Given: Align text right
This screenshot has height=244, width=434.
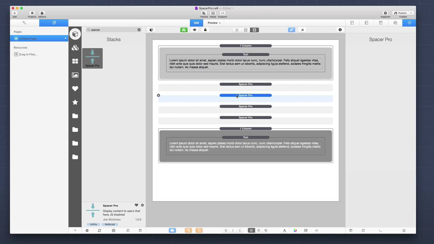Looking at the screenshot, I should pos(265,230).
